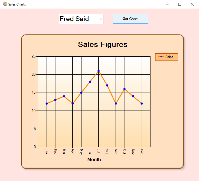The image size is (199, 181).
Task: Click the 25 label on the y-axis
Action: click(34, 56)
